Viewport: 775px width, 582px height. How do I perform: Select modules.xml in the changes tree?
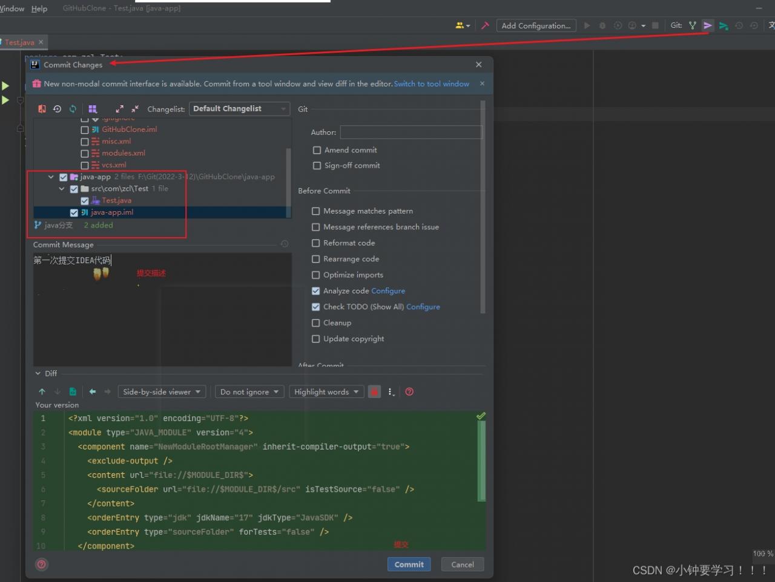124,153
